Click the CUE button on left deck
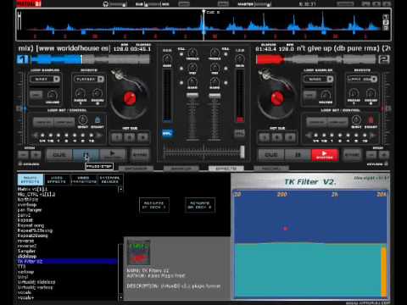The height and width of the screenshot is (305, 407). (x=59, y=155)
